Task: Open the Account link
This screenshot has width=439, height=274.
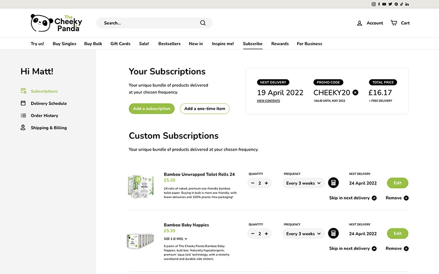Action: tap(375, 23)
